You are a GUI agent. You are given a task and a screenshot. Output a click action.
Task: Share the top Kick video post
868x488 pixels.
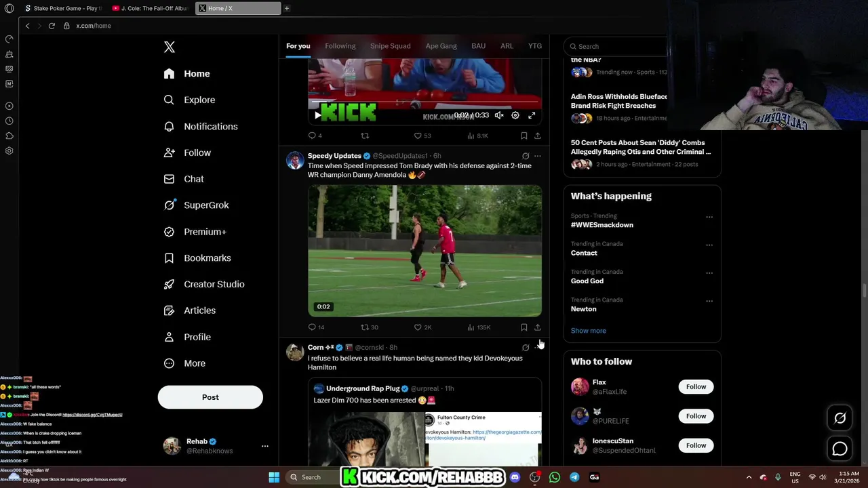pyautogui.click(x=538, y=136)
